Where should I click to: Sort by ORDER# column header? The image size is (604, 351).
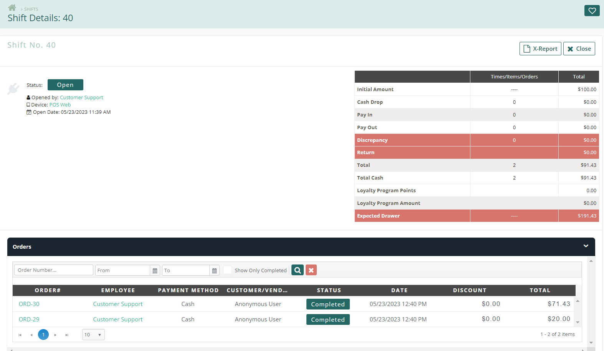48,290
